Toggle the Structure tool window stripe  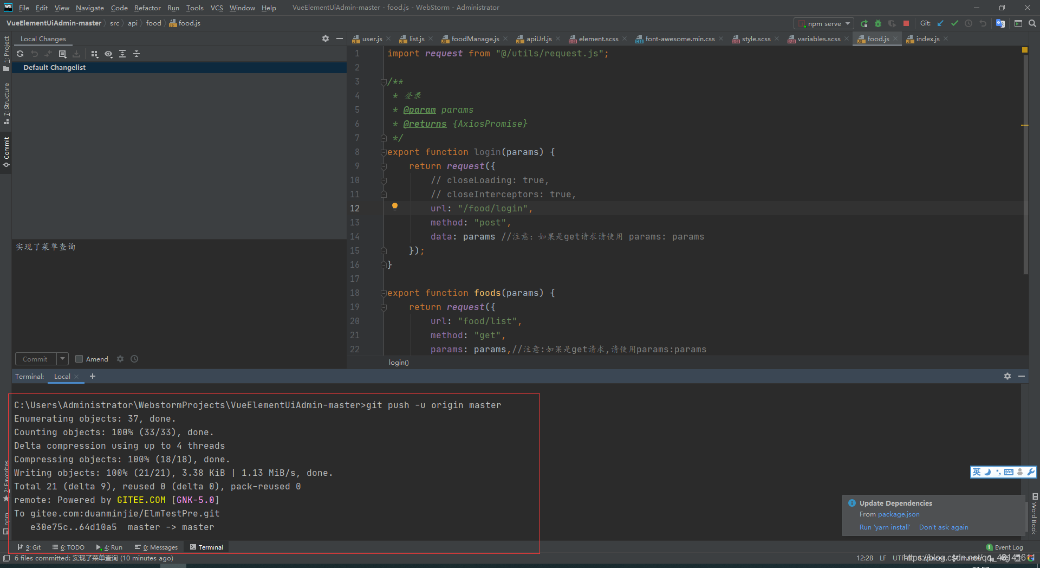6,103
